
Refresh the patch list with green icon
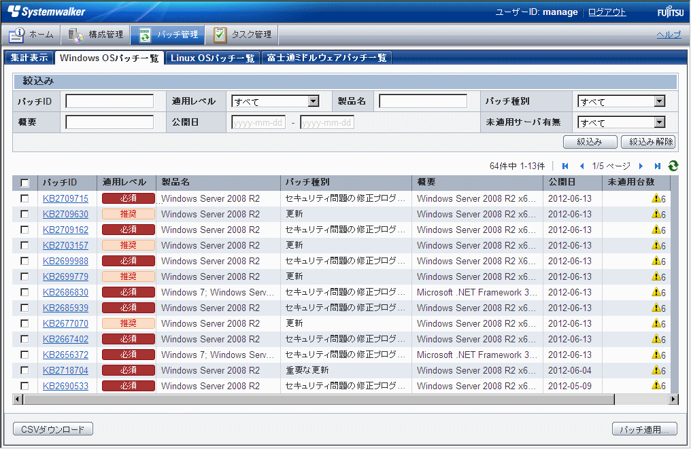673,166
